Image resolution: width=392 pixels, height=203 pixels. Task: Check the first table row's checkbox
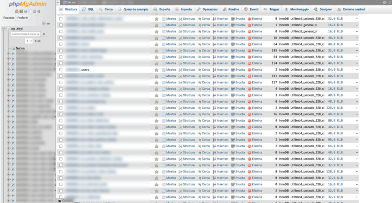click(60, 19)
